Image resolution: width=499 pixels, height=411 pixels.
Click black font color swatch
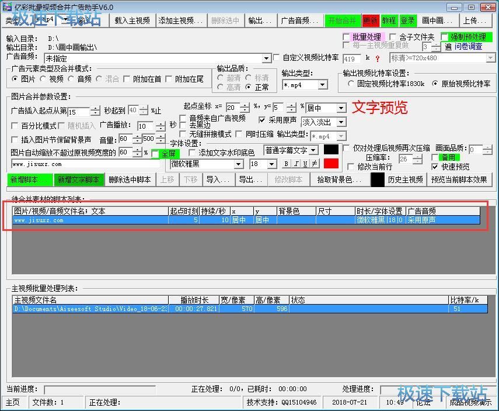point(331,150)
